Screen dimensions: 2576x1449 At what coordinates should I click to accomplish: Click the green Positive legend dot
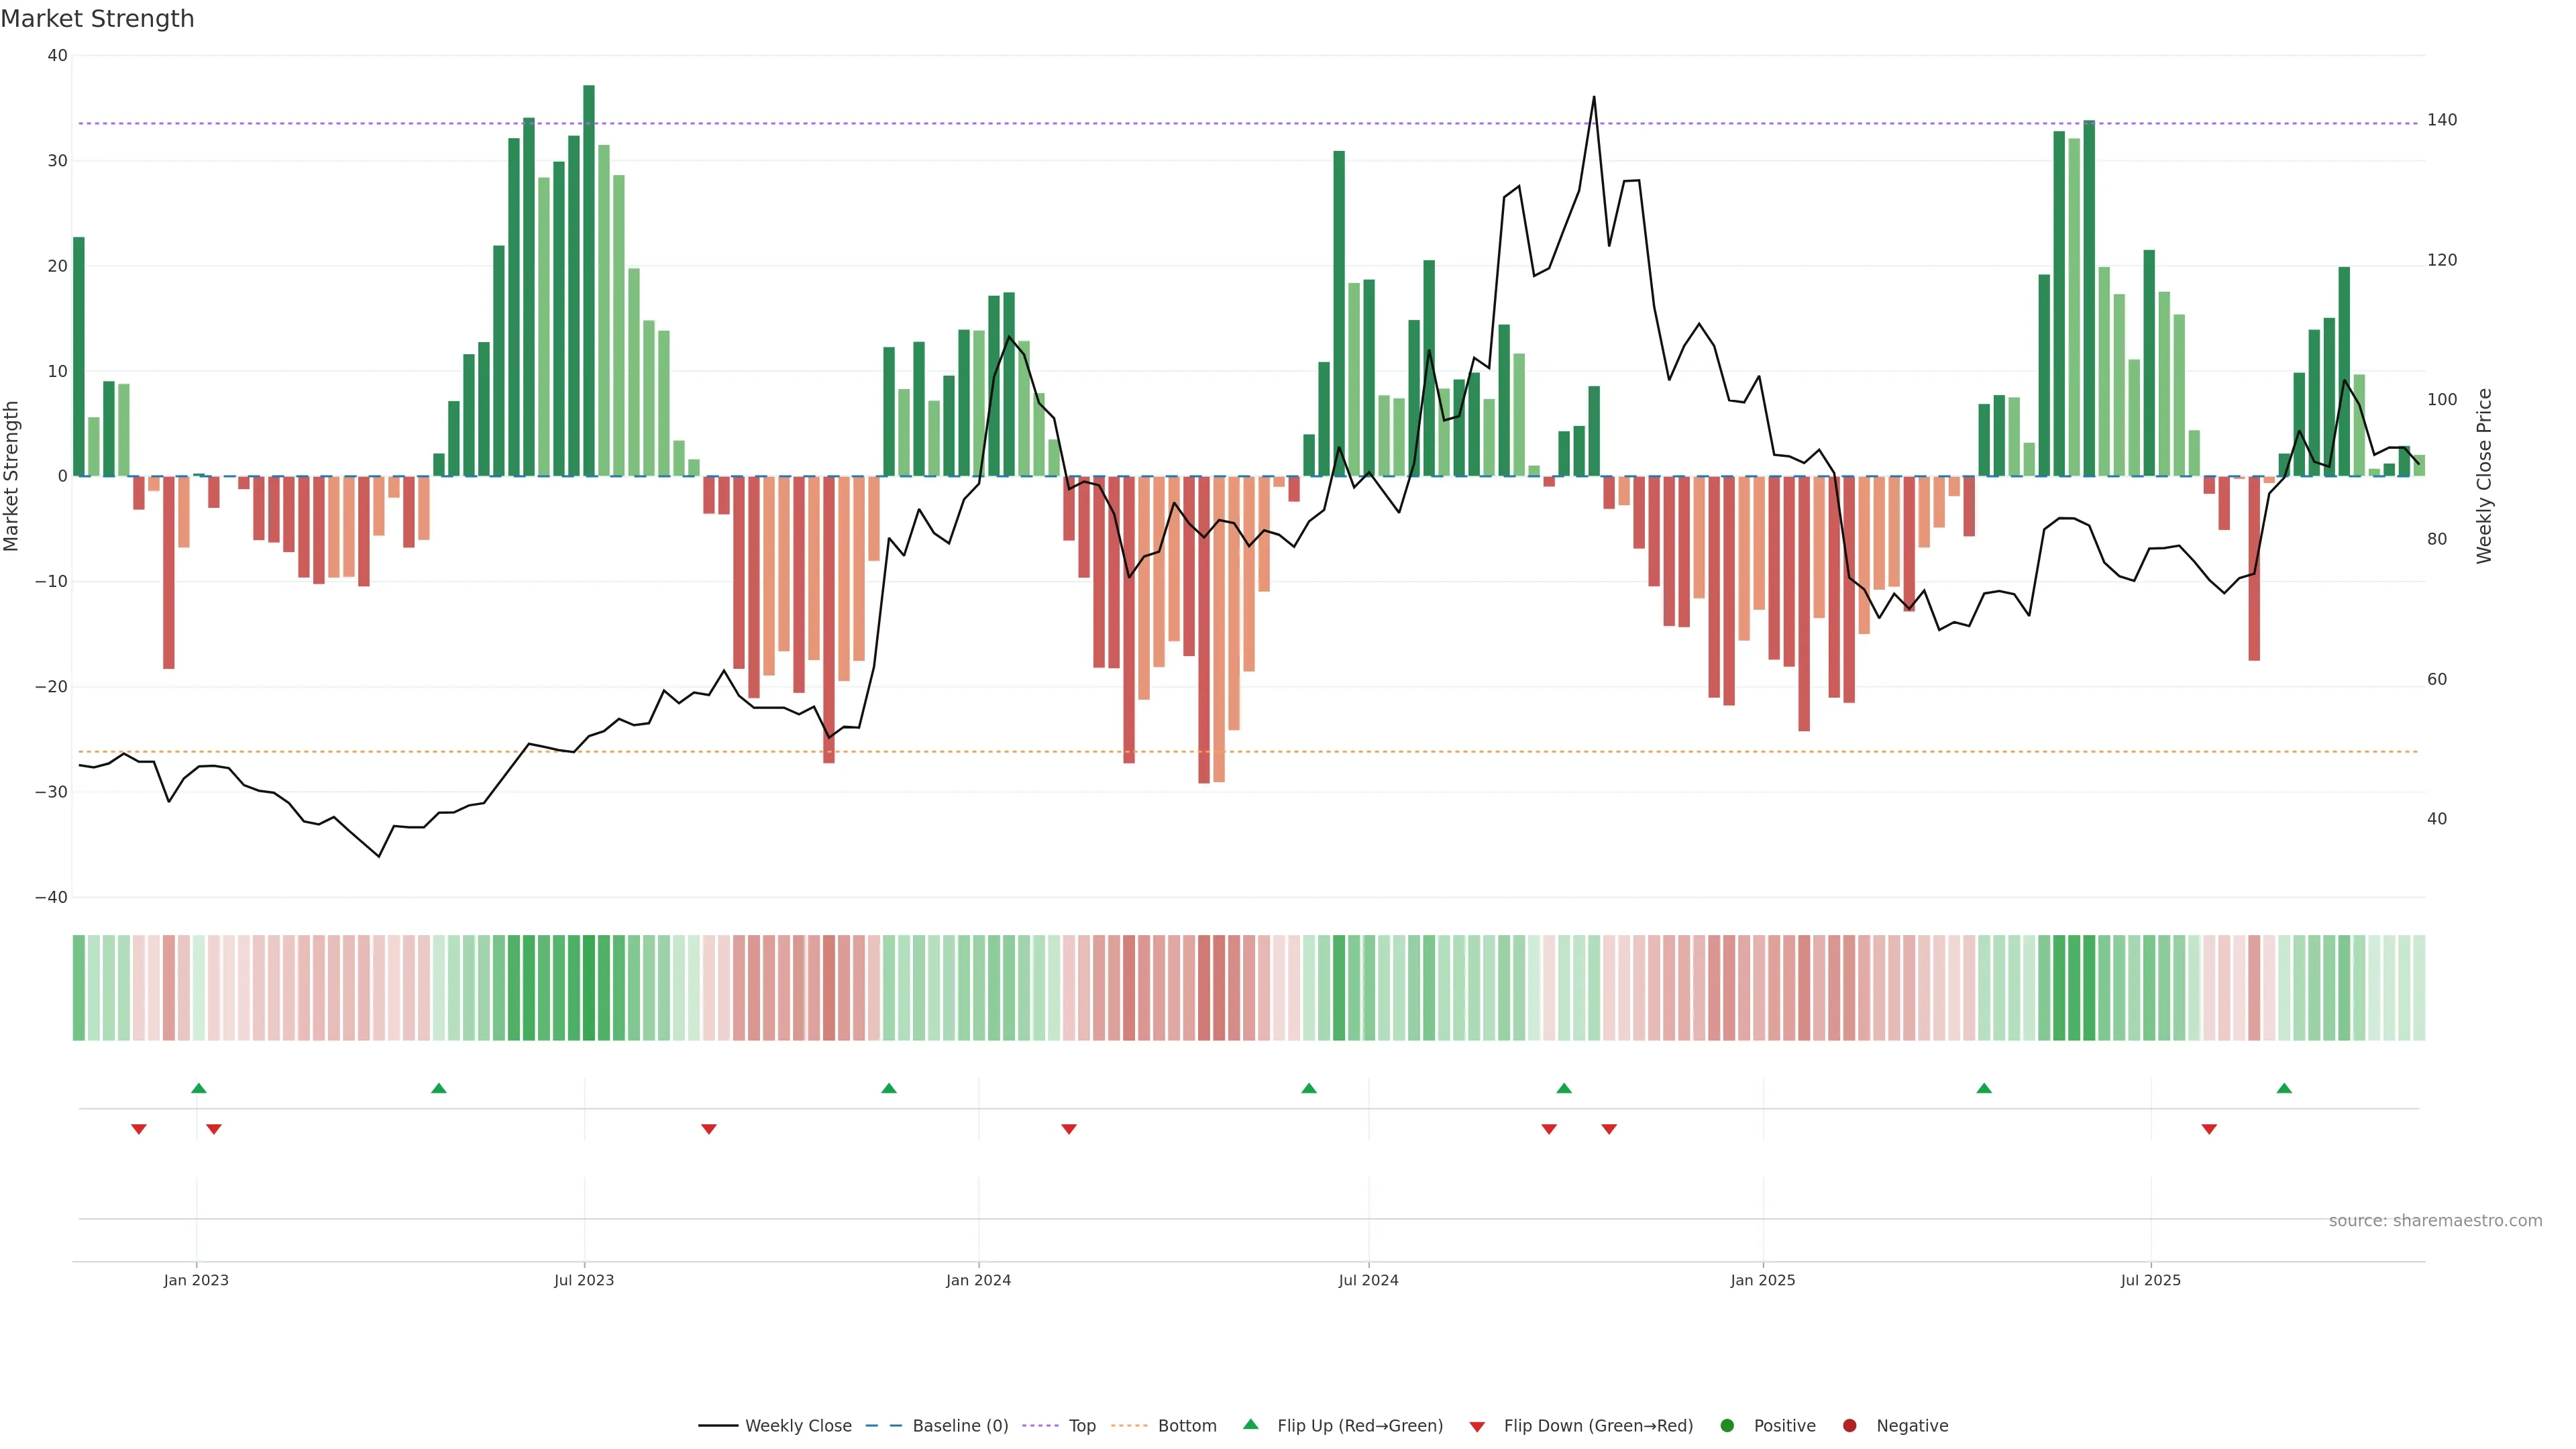(x=1727, y=1425)
